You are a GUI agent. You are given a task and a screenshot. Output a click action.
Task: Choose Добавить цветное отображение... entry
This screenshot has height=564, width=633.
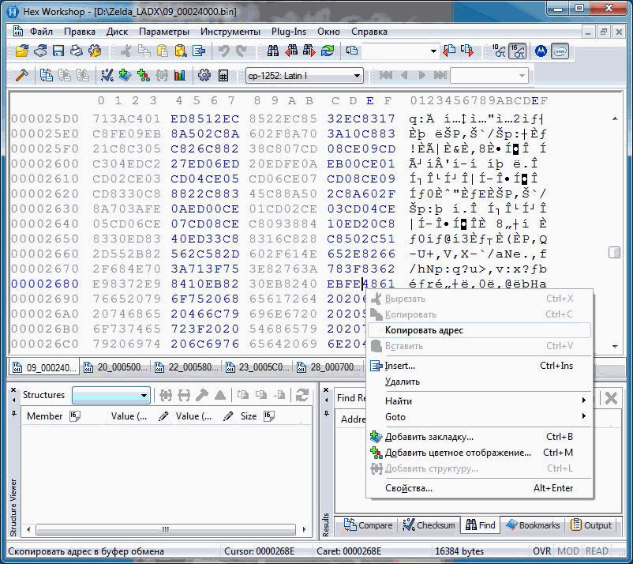tap(479, 453)
